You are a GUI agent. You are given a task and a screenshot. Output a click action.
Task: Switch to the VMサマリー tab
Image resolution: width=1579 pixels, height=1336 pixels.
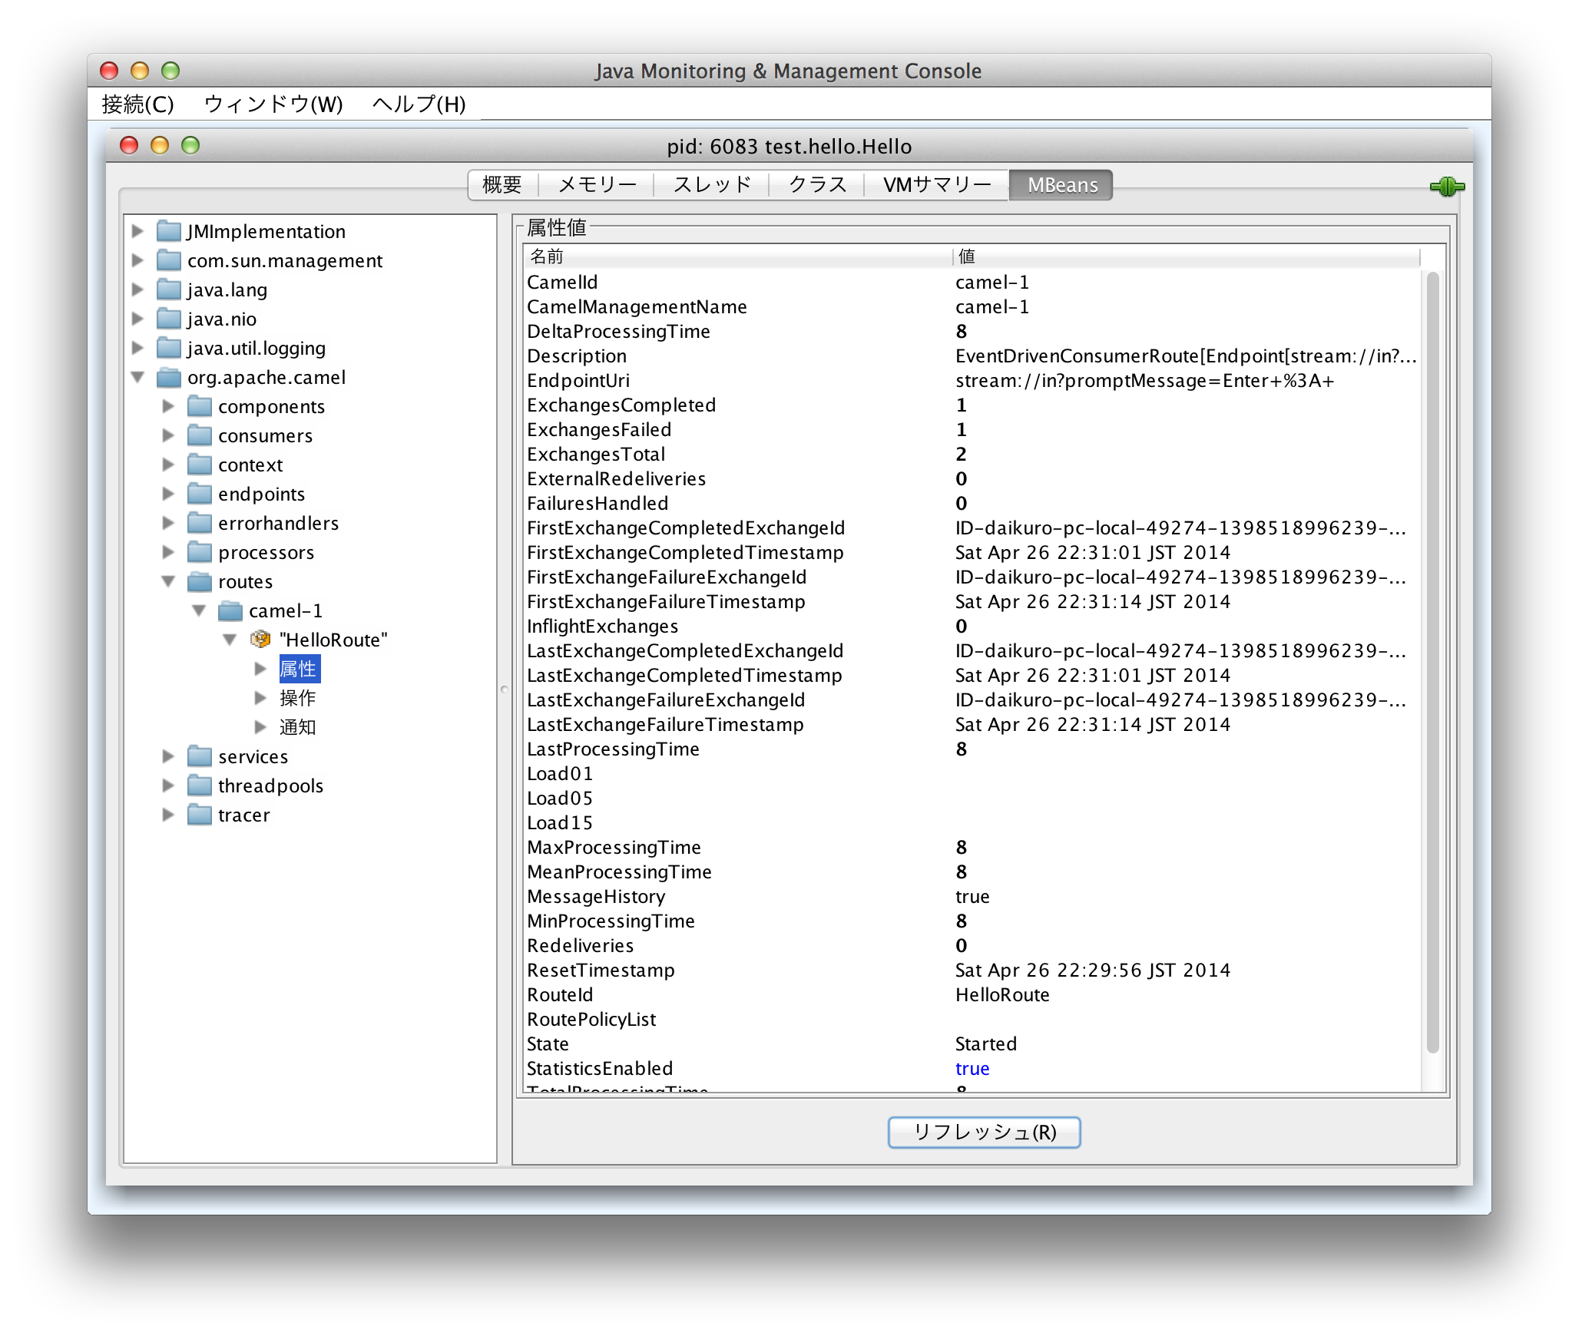click(x=937, y=185)
